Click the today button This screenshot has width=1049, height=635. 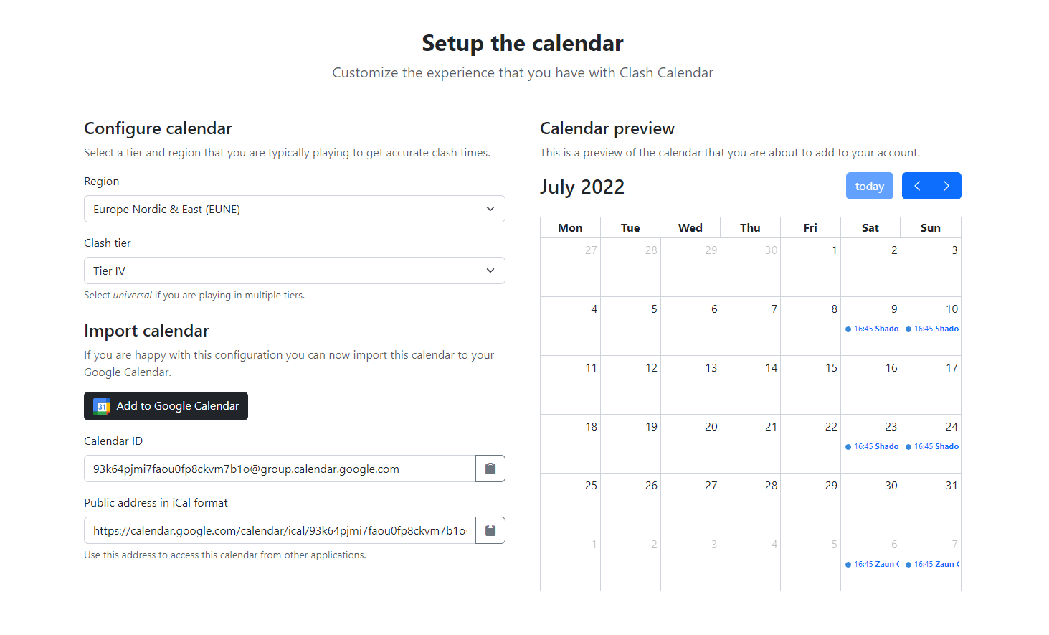pos(869,186)
